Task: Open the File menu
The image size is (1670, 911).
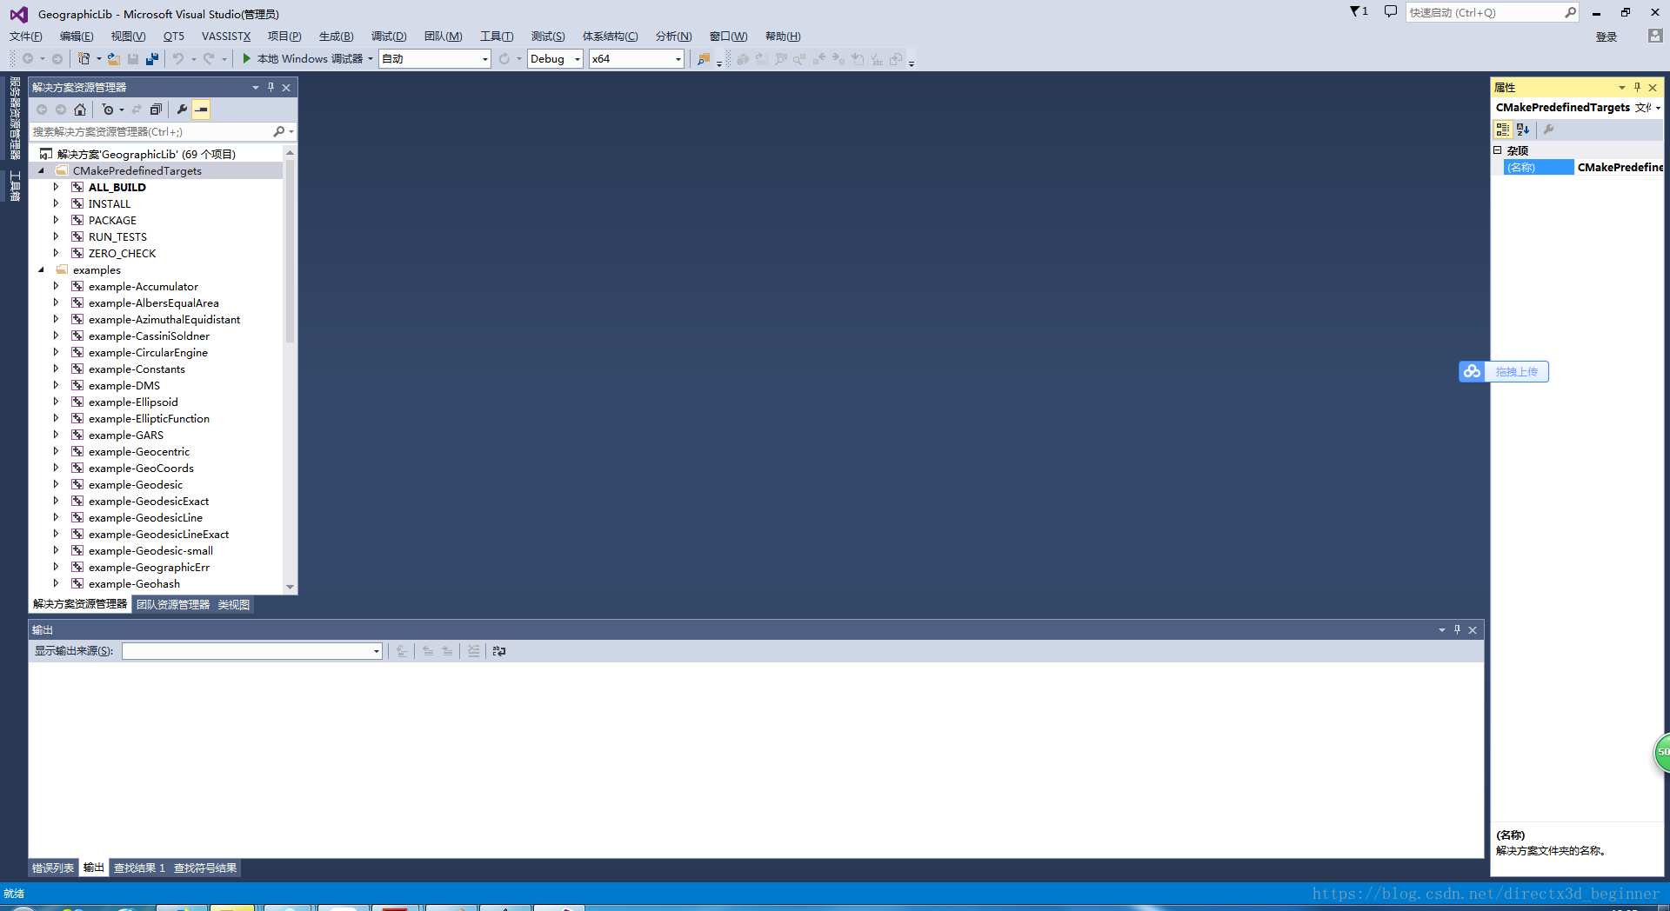Action: pos(26,37)
